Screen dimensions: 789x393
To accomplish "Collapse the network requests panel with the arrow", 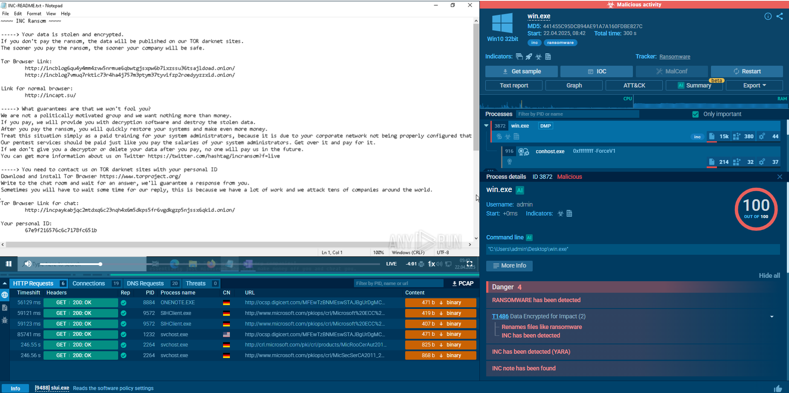I will tap(5, 283).
